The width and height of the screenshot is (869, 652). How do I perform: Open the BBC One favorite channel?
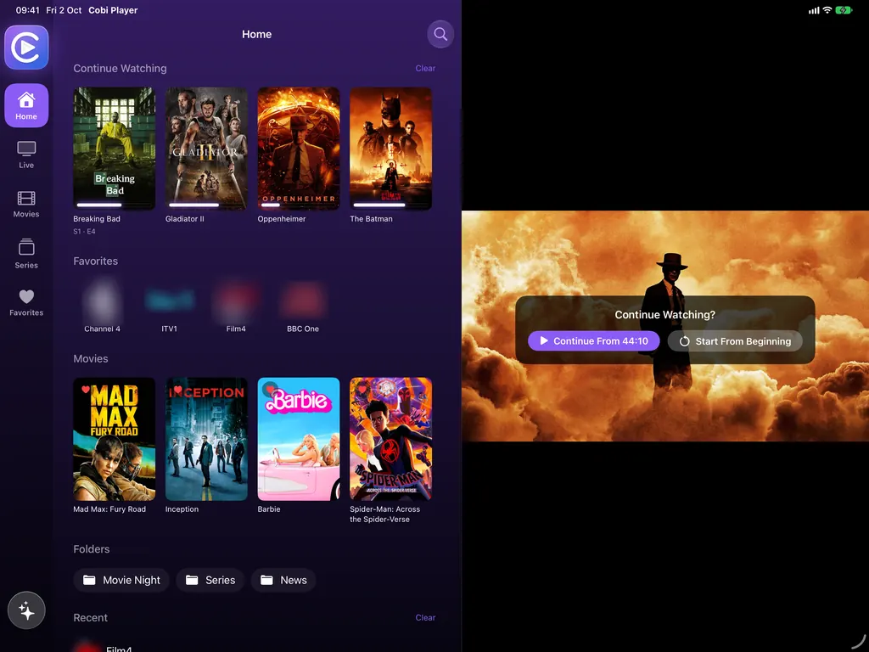(303, 306)
